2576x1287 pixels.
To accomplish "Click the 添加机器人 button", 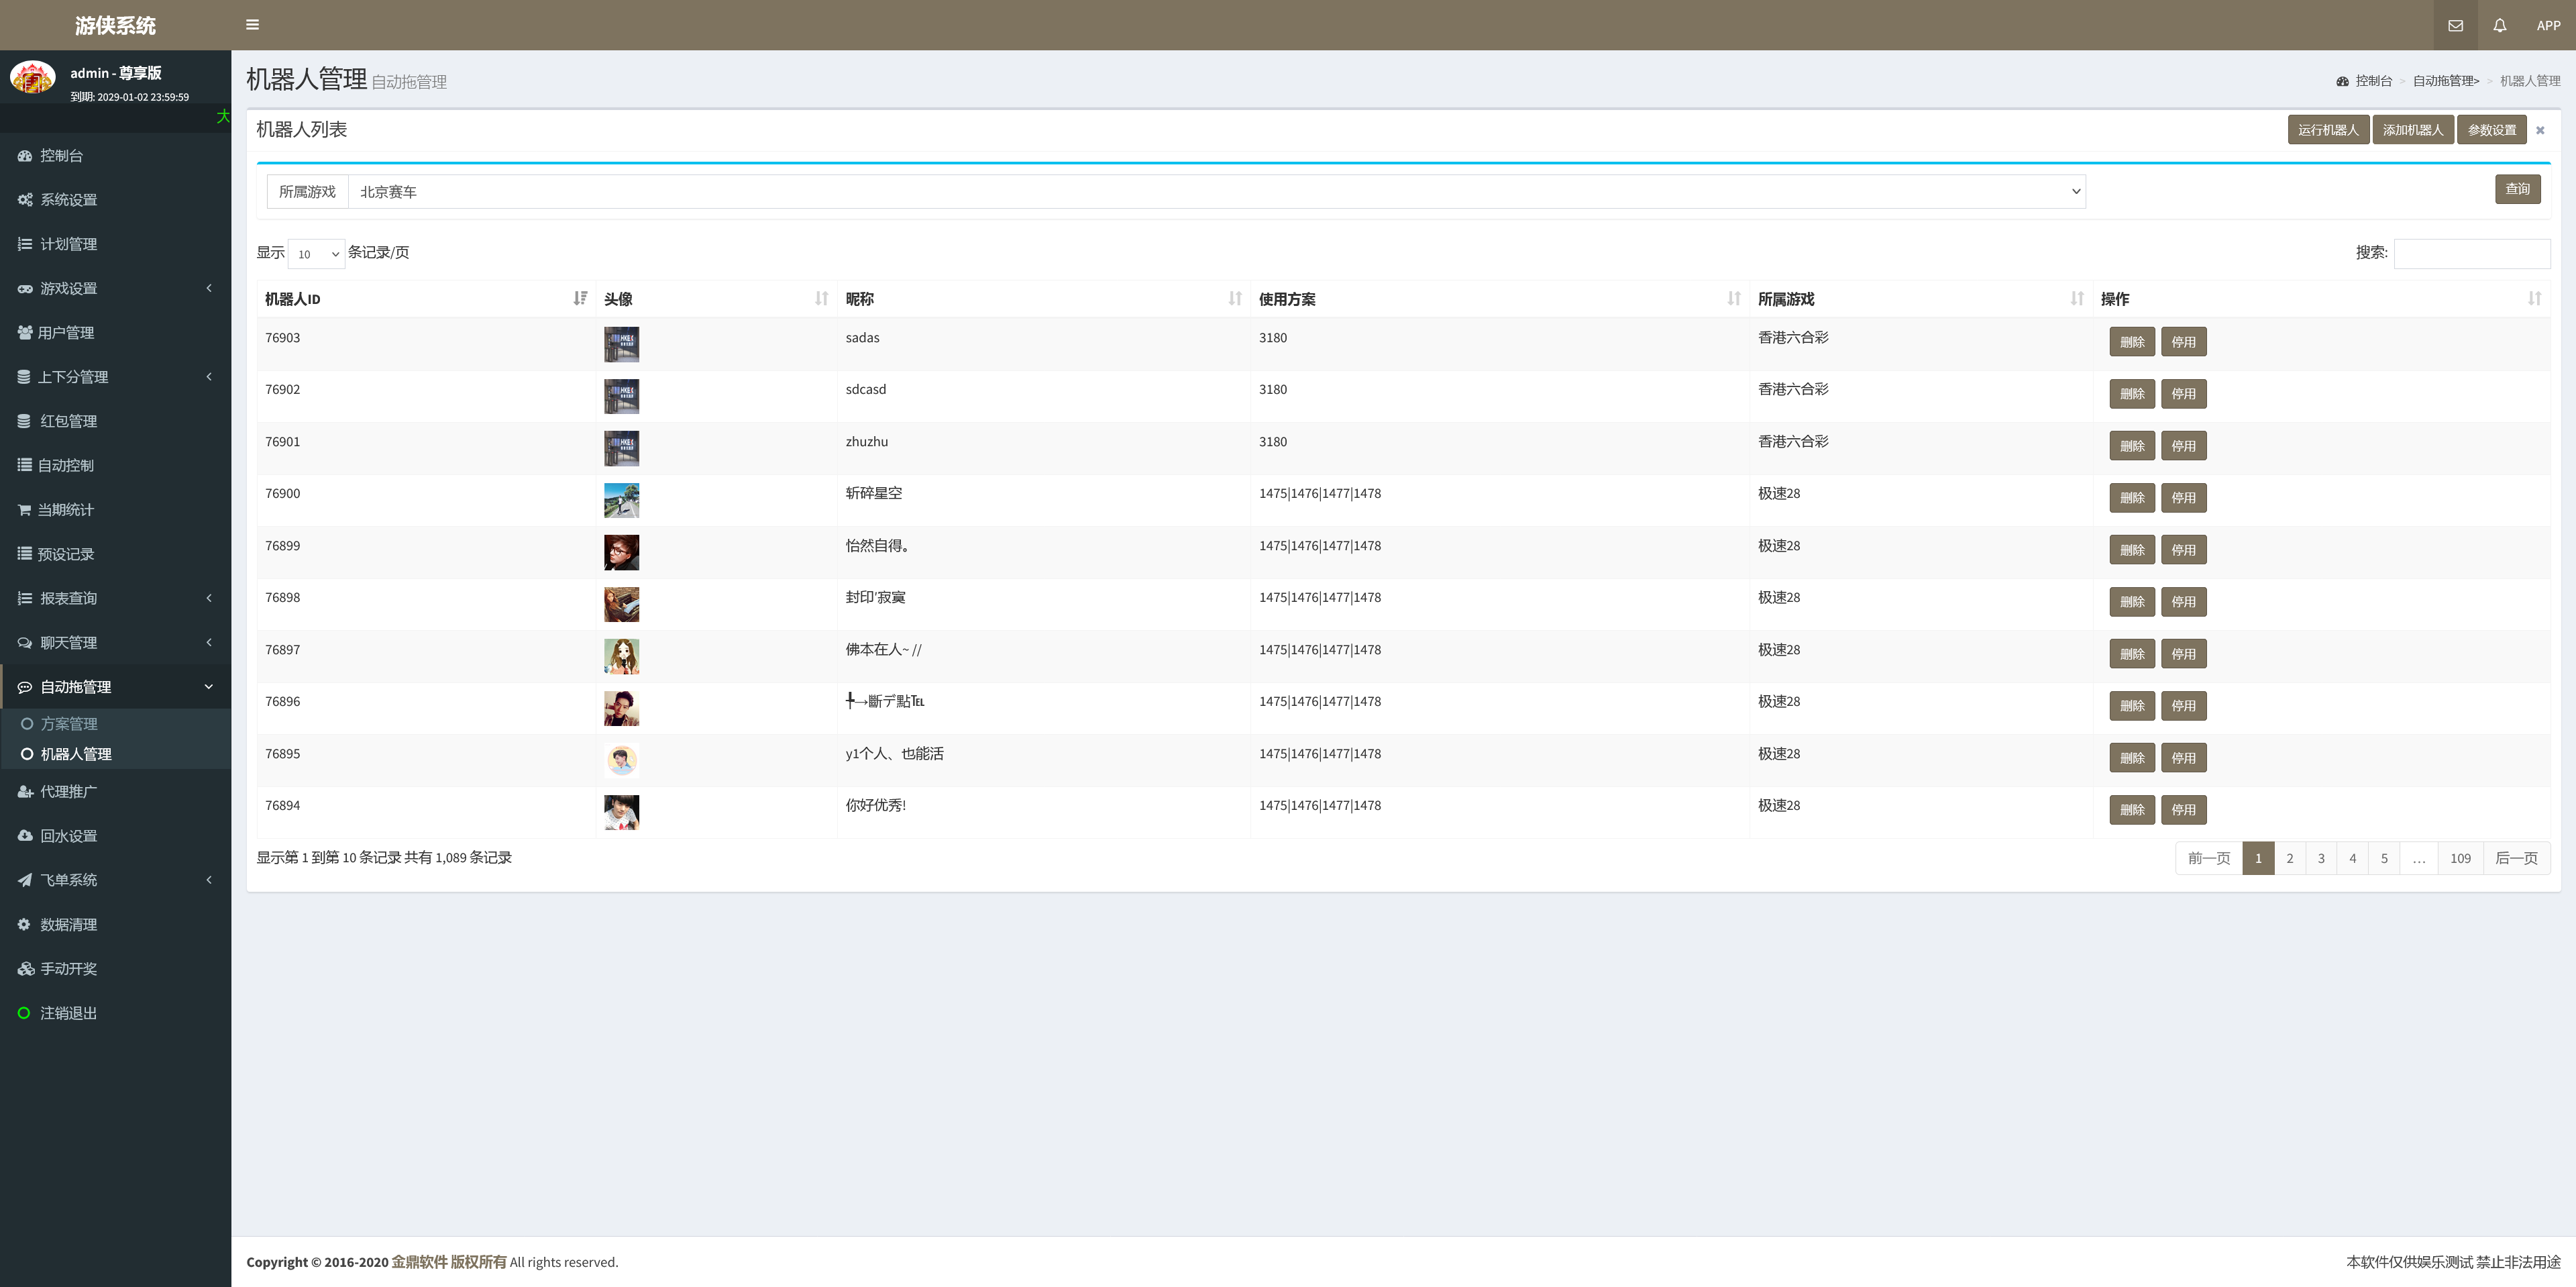I will (x=2412, y=130).
